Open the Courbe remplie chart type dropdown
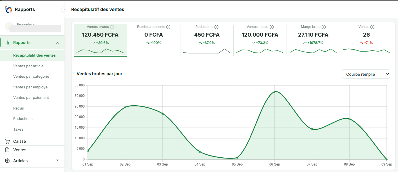Image resolution: width=398 pixels, height=172 pixels. click(x=366, y=74)
